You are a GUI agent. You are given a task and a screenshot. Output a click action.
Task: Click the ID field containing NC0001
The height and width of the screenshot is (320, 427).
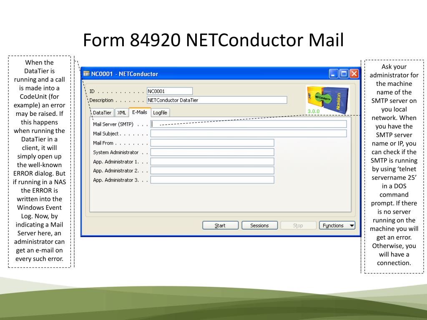tap(170, 91)
